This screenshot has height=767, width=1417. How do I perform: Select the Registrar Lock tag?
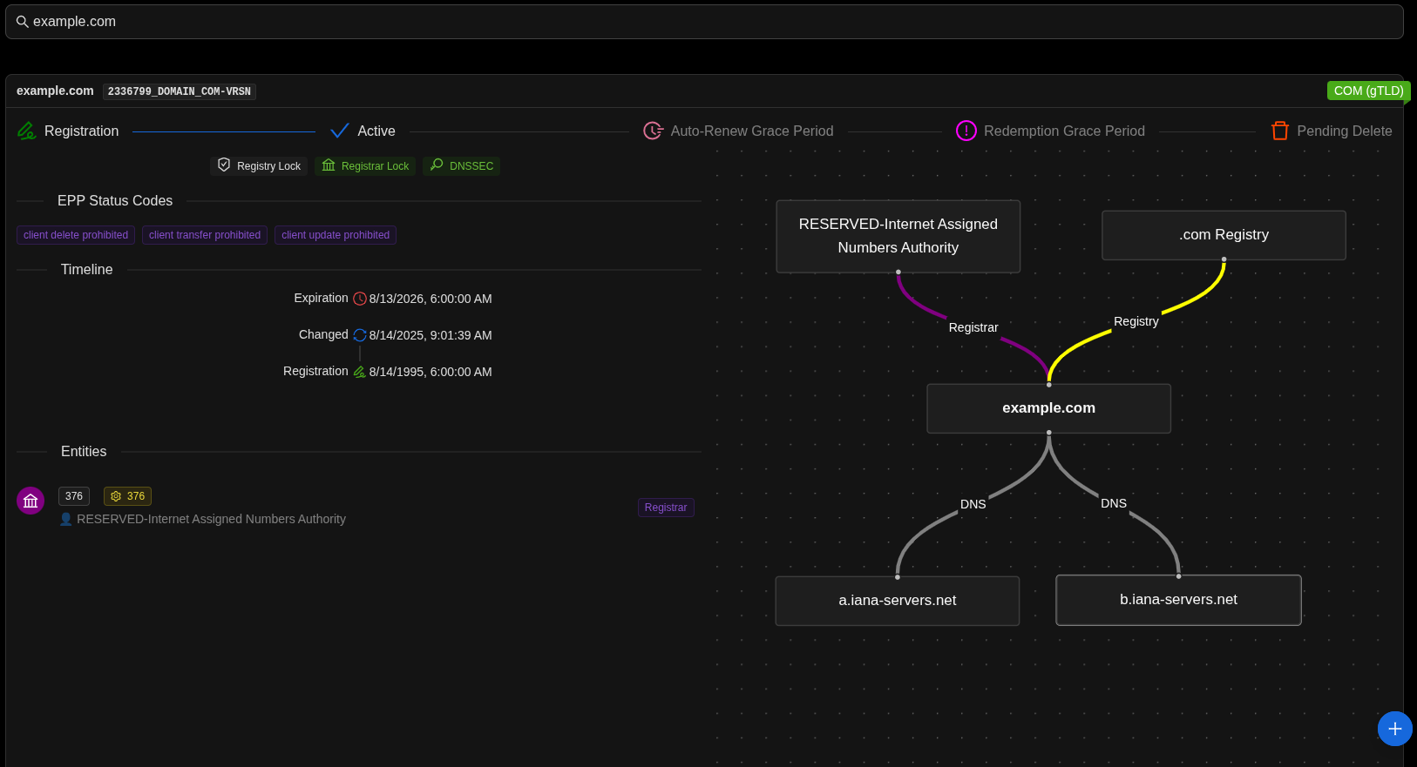pos(365,165)
